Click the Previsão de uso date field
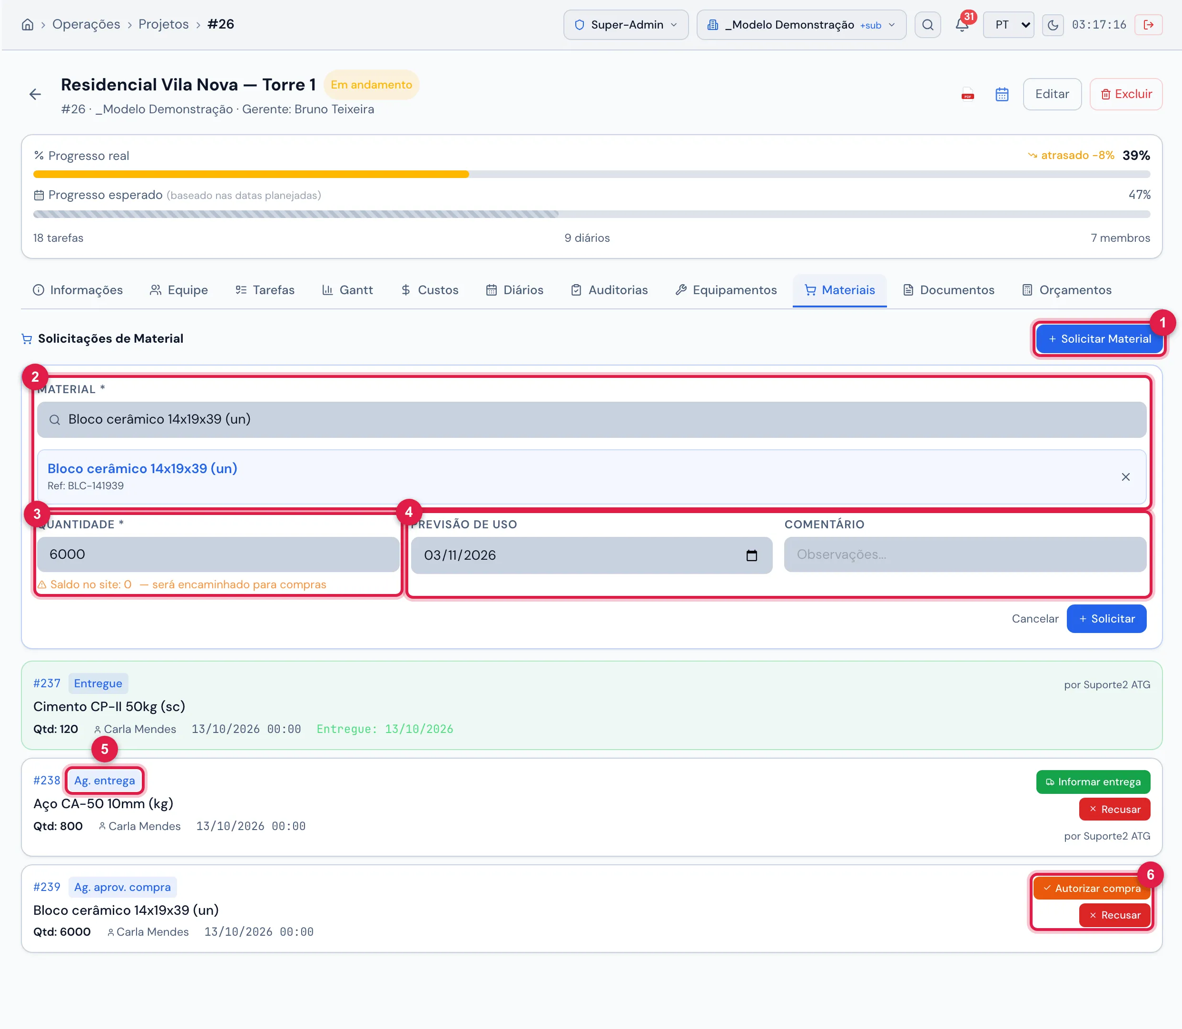The image size is (1182, 1029). (591, 555)
